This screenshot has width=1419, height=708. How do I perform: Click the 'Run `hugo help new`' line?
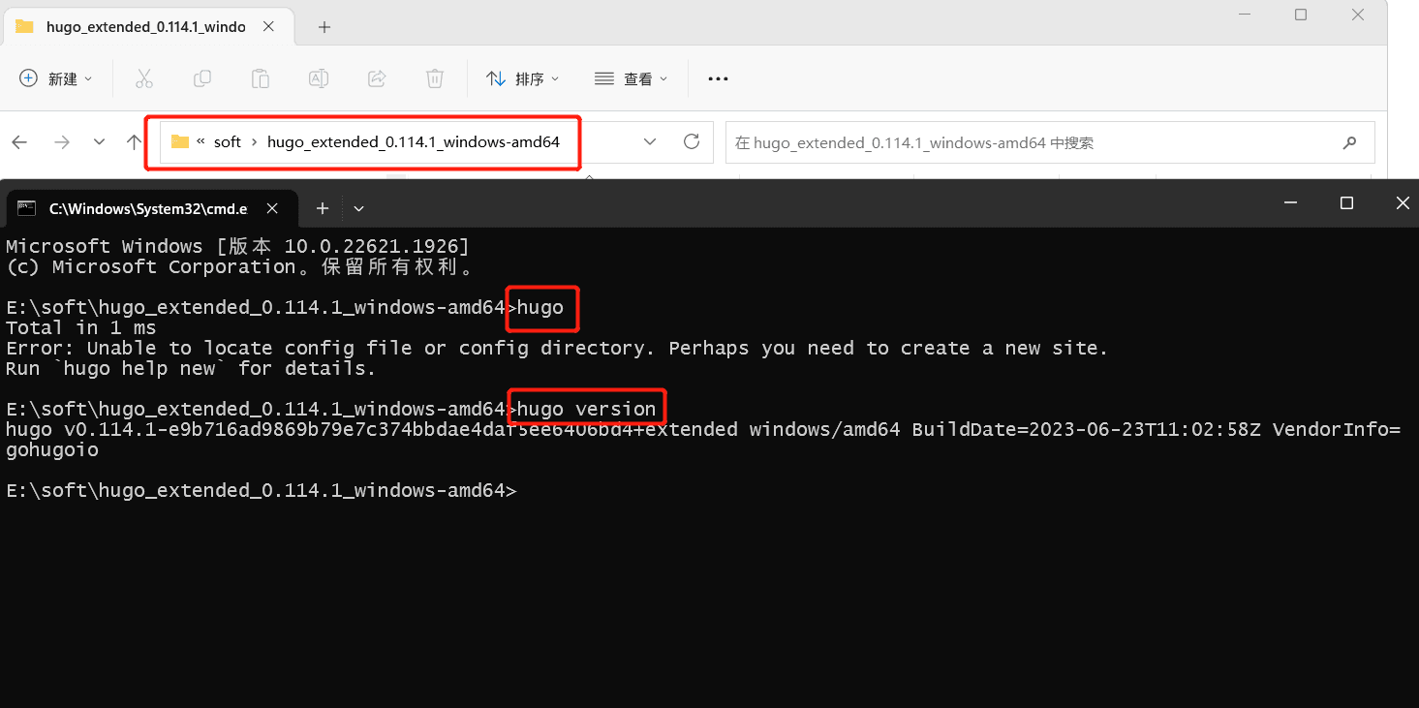[x=191, y=368]
